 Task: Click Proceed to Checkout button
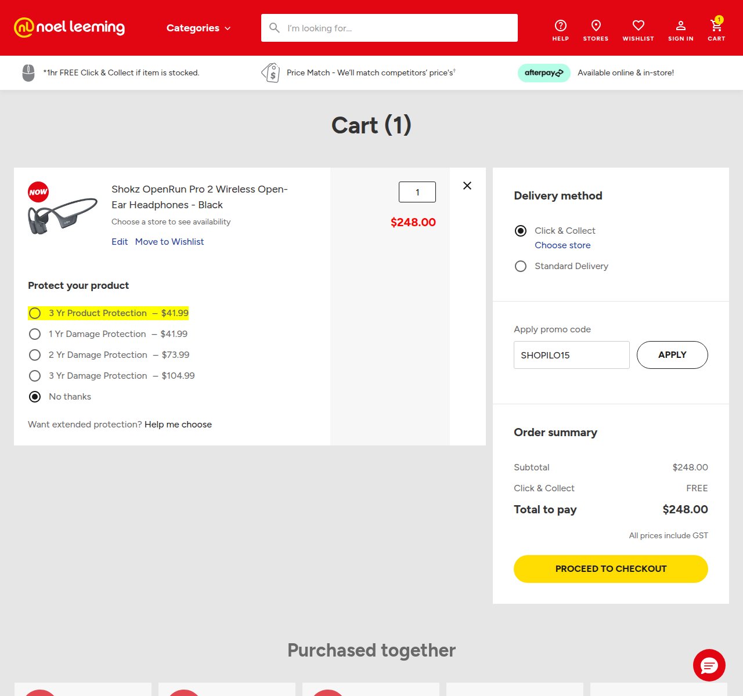[x=611, y=569]
